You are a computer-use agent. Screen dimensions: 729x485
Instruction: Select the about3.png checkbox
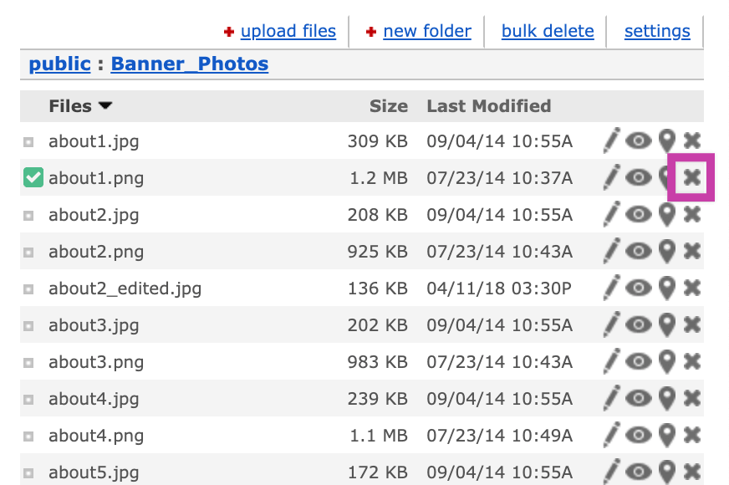click(28, 363)
